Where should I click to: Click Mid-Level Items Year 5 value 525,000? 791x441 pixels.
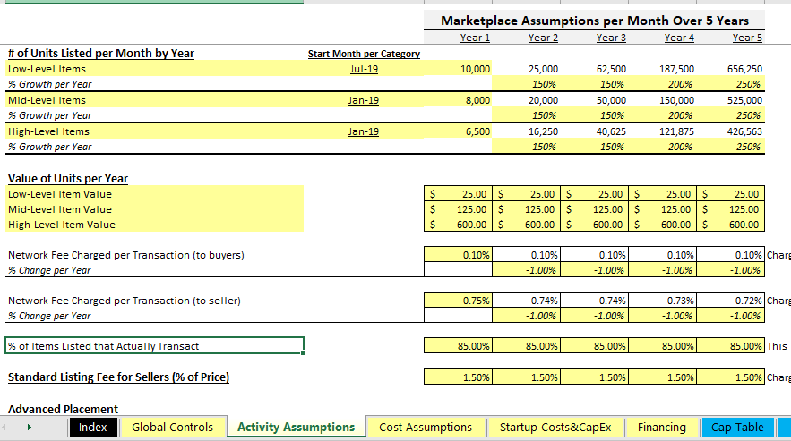click(730, 100)
